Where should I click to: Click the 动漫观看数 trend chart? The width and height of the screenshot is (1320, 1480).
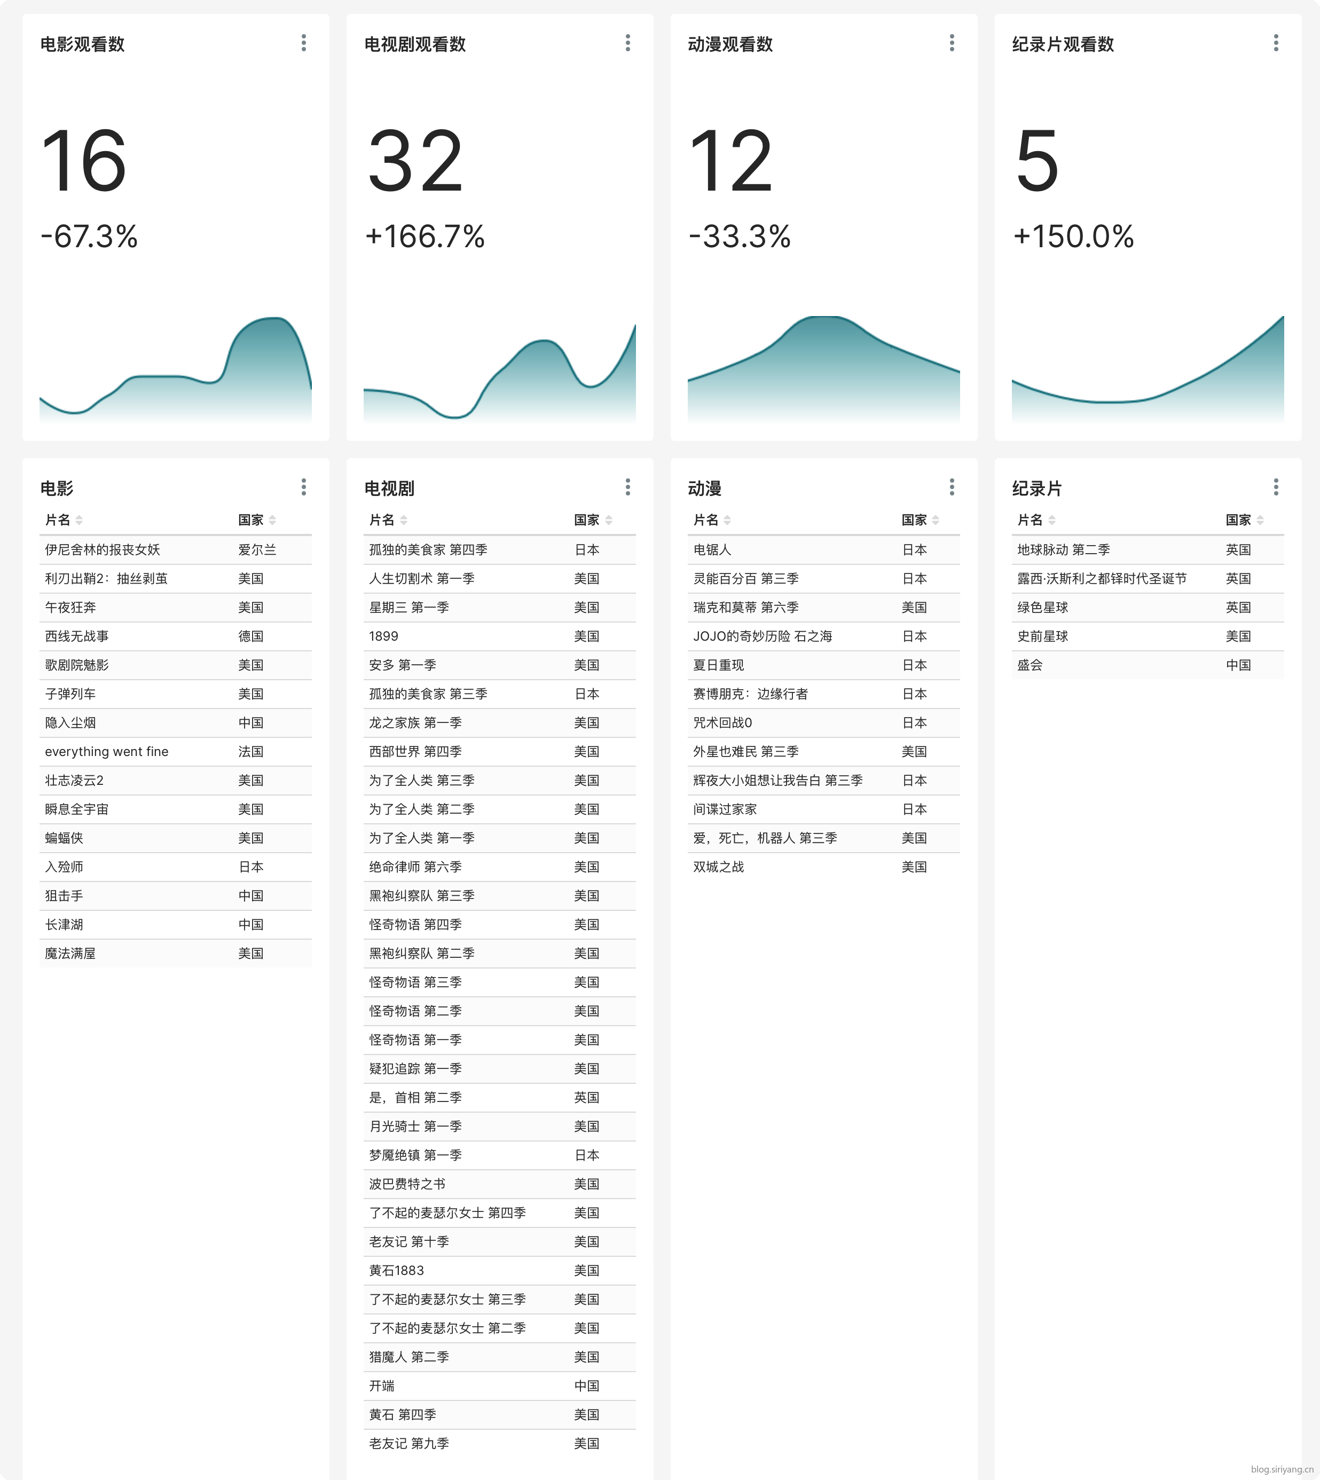824,369
